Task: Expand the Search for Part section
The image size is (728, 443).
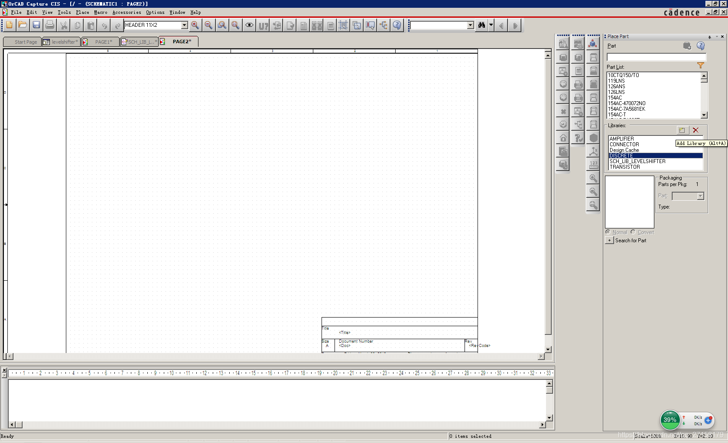Action: click(x=609, y=241)
